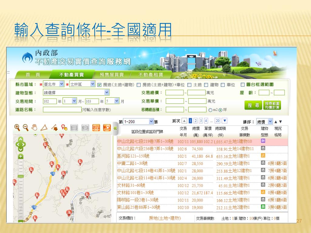Open the 1~200 record range dropdown
Viewport: 311px width, 233px height.
pos(138,121)
